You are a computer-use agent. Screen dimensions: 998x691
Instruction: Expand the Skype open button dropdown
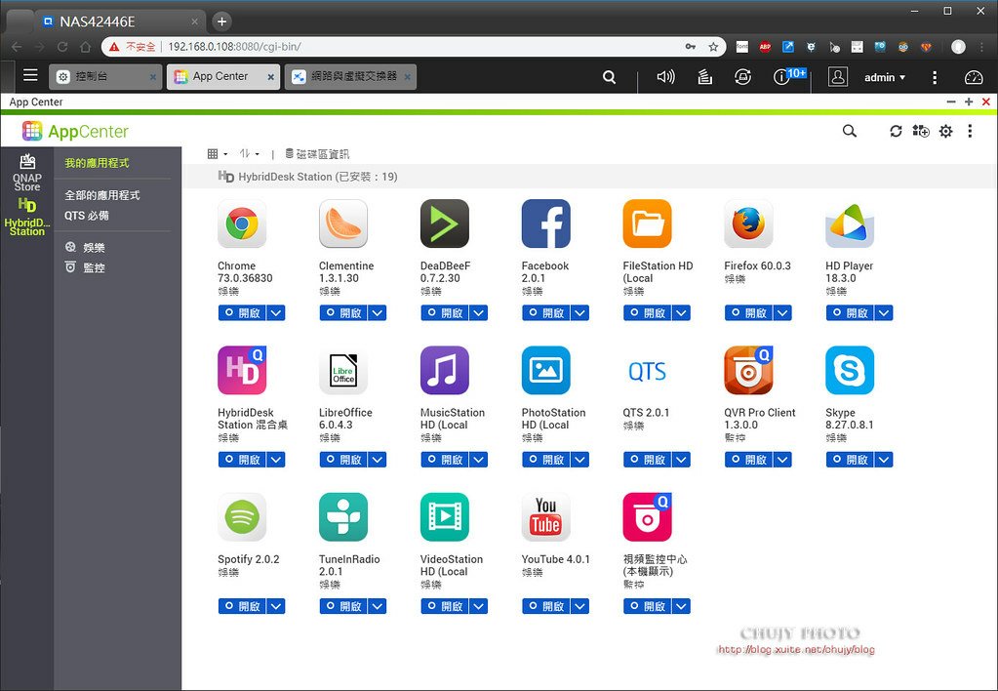coord(884,459)
